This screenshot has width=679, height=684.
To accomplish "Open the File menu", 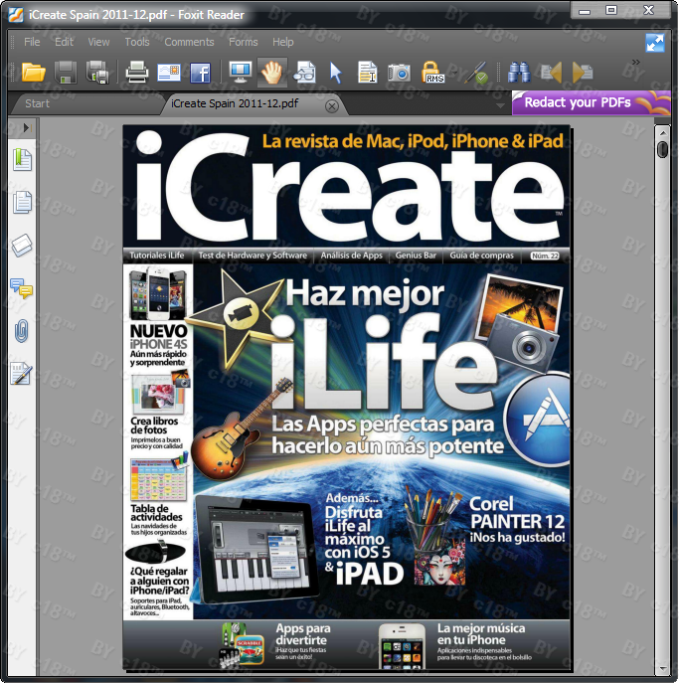I will 32,42.
